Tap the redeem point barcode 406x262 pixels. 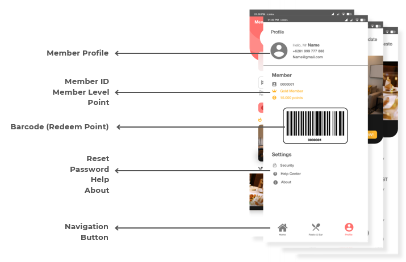point(315,125)
